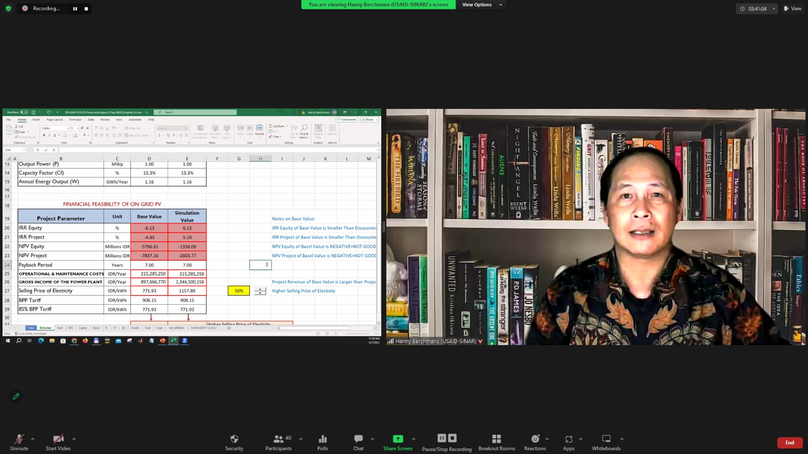This screenshot has height=454, width=808.
Task: Select the yellow 50% cell
Action: pyautogui.click(x=239, y=291)
